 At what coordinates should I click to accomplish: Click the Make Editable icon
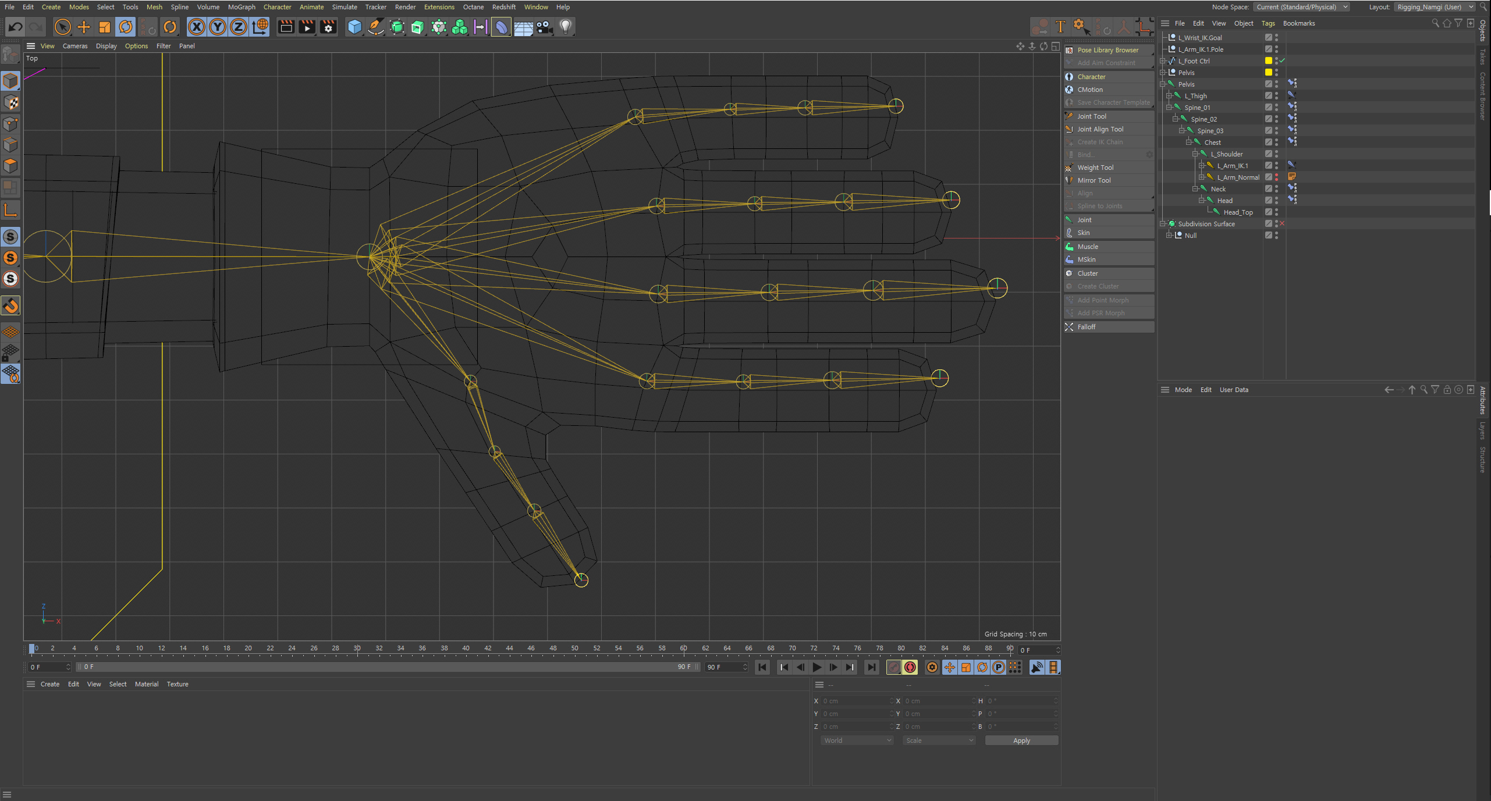click(x=10, y=55)
